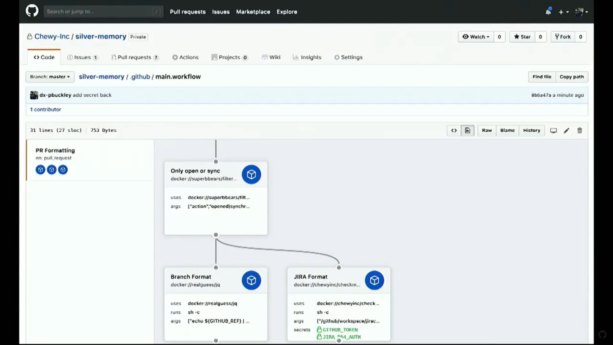Open the JIRA Format action title
This screenshot has width=613, height=345.
(x=310, y=277)
